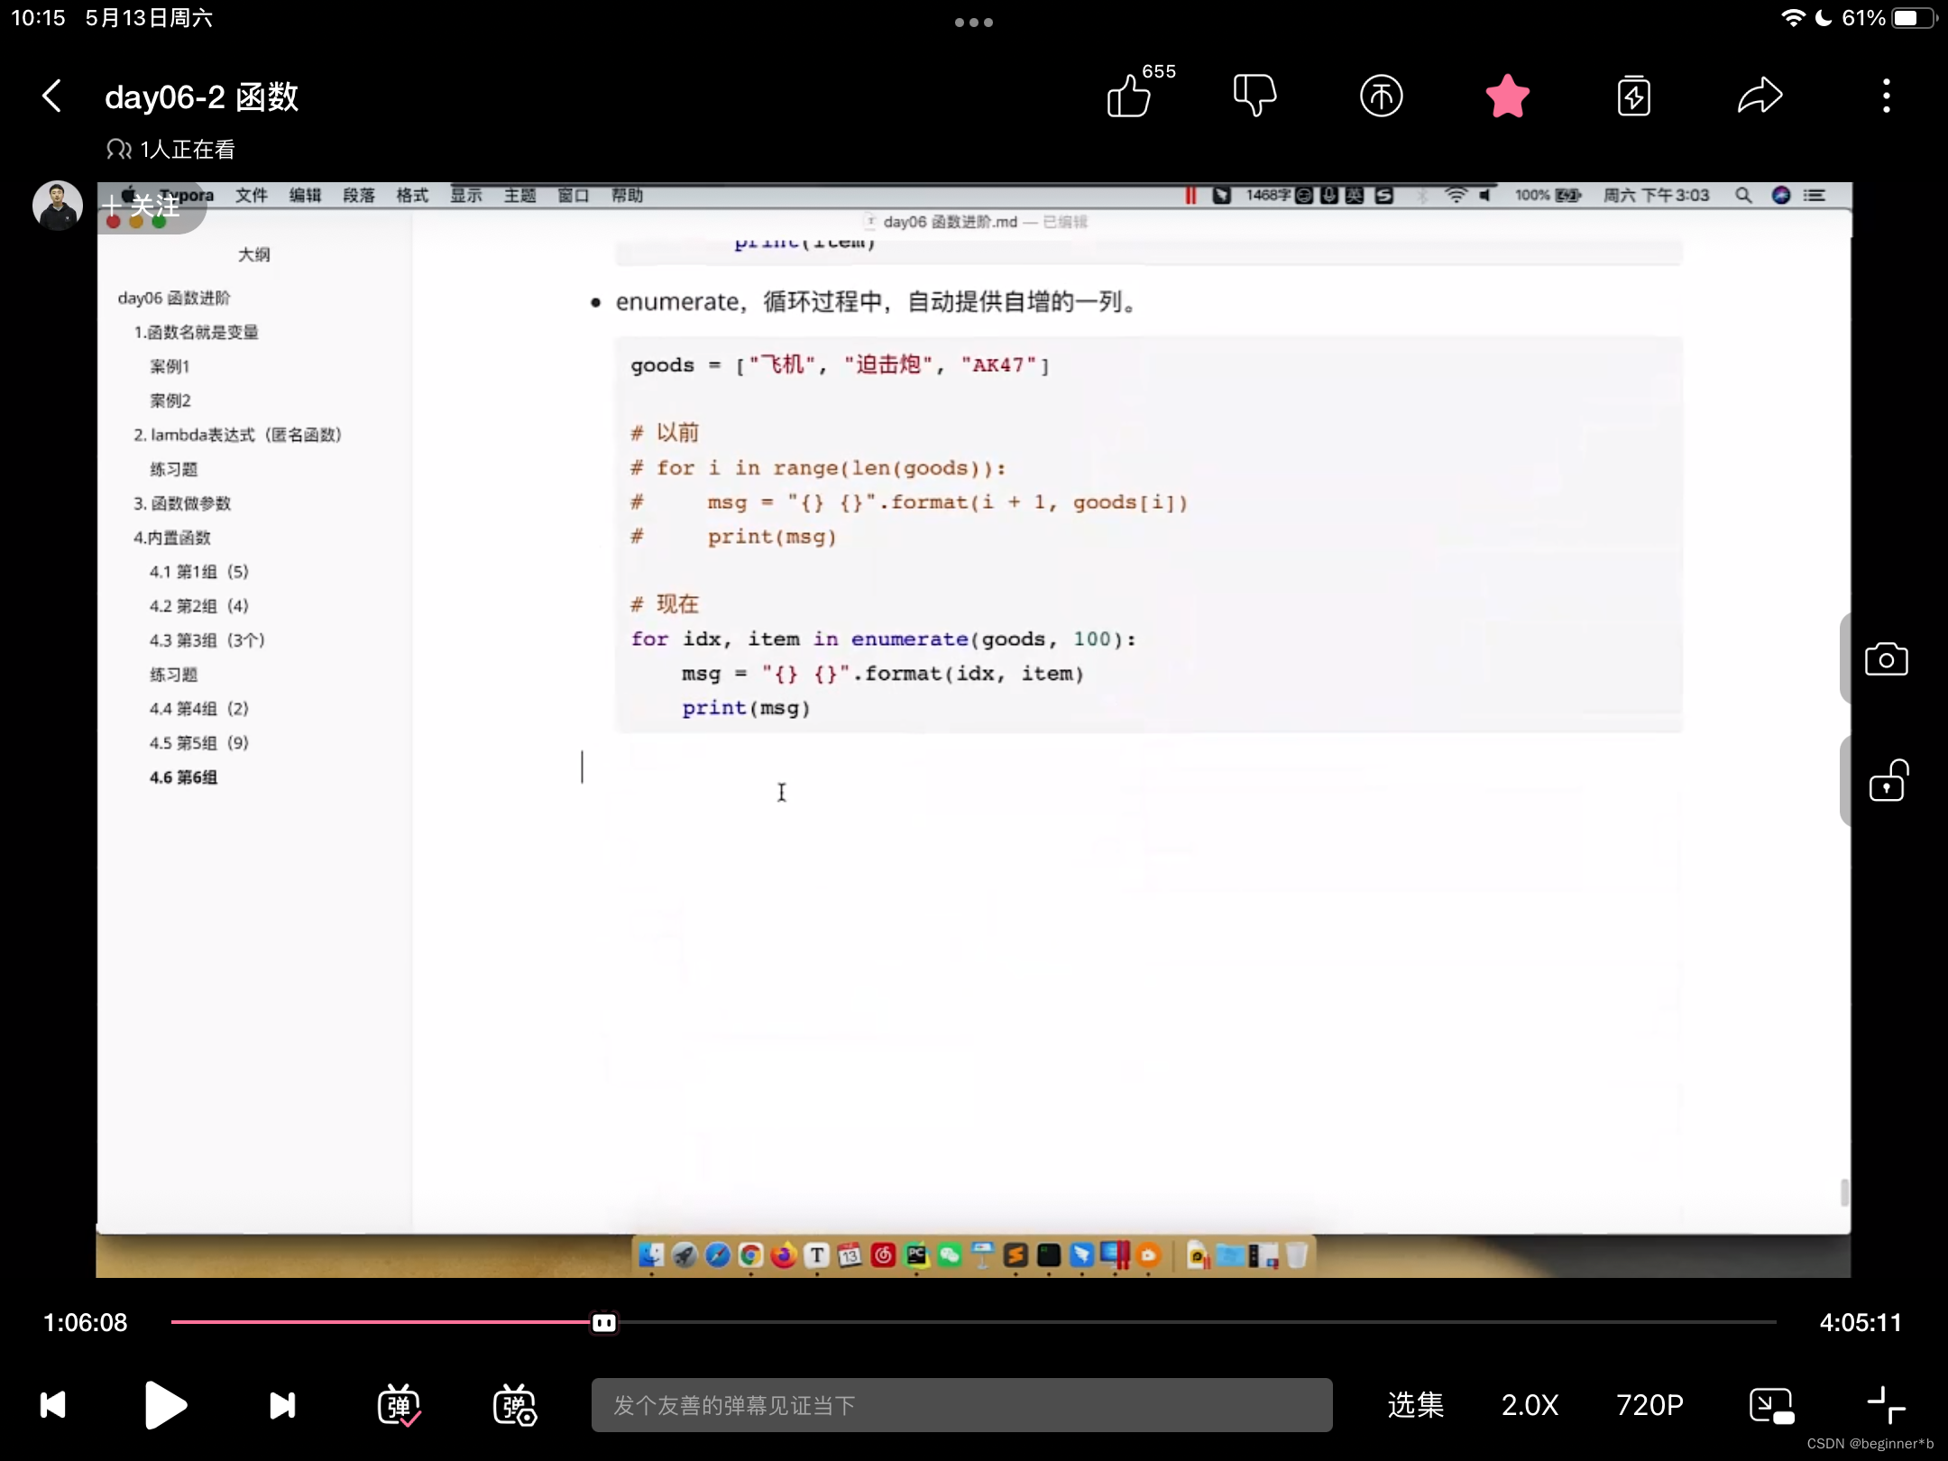This screenshot has width=1948, height=1461.
Task: Click the mac volume speaker icon
Action: [1484, 196]
